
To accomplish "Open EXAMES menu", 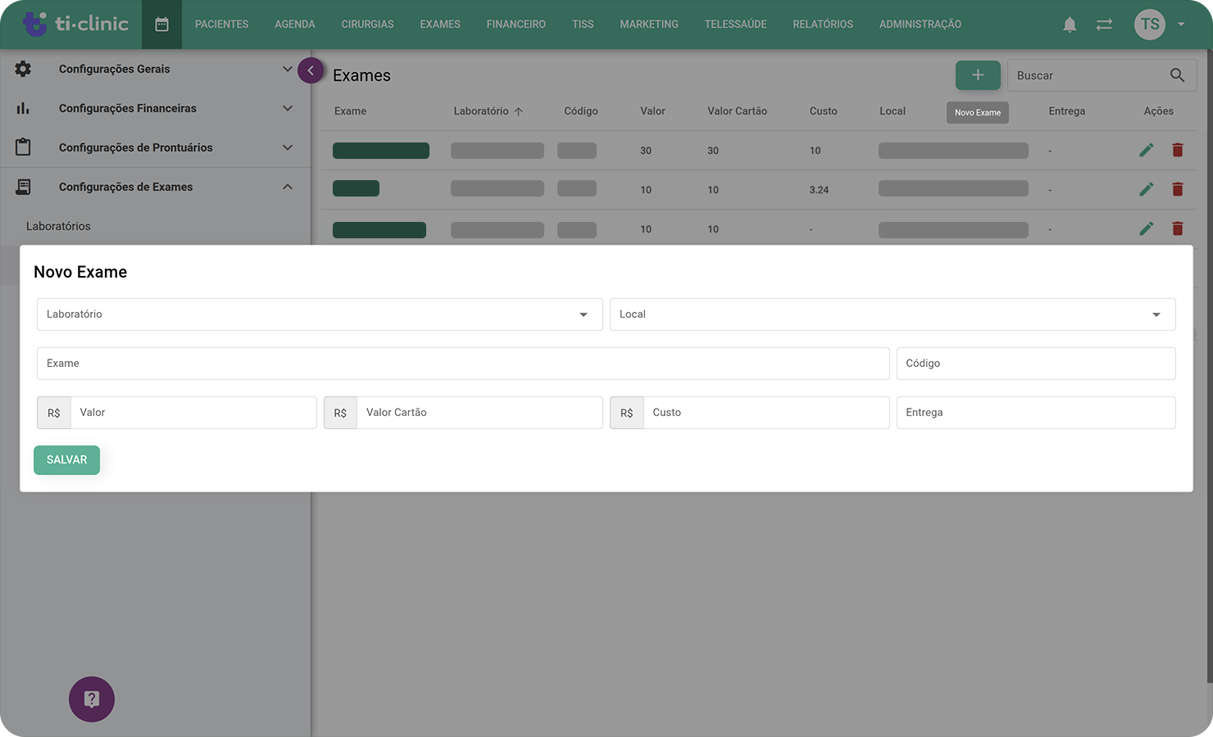I will point(440,25).
